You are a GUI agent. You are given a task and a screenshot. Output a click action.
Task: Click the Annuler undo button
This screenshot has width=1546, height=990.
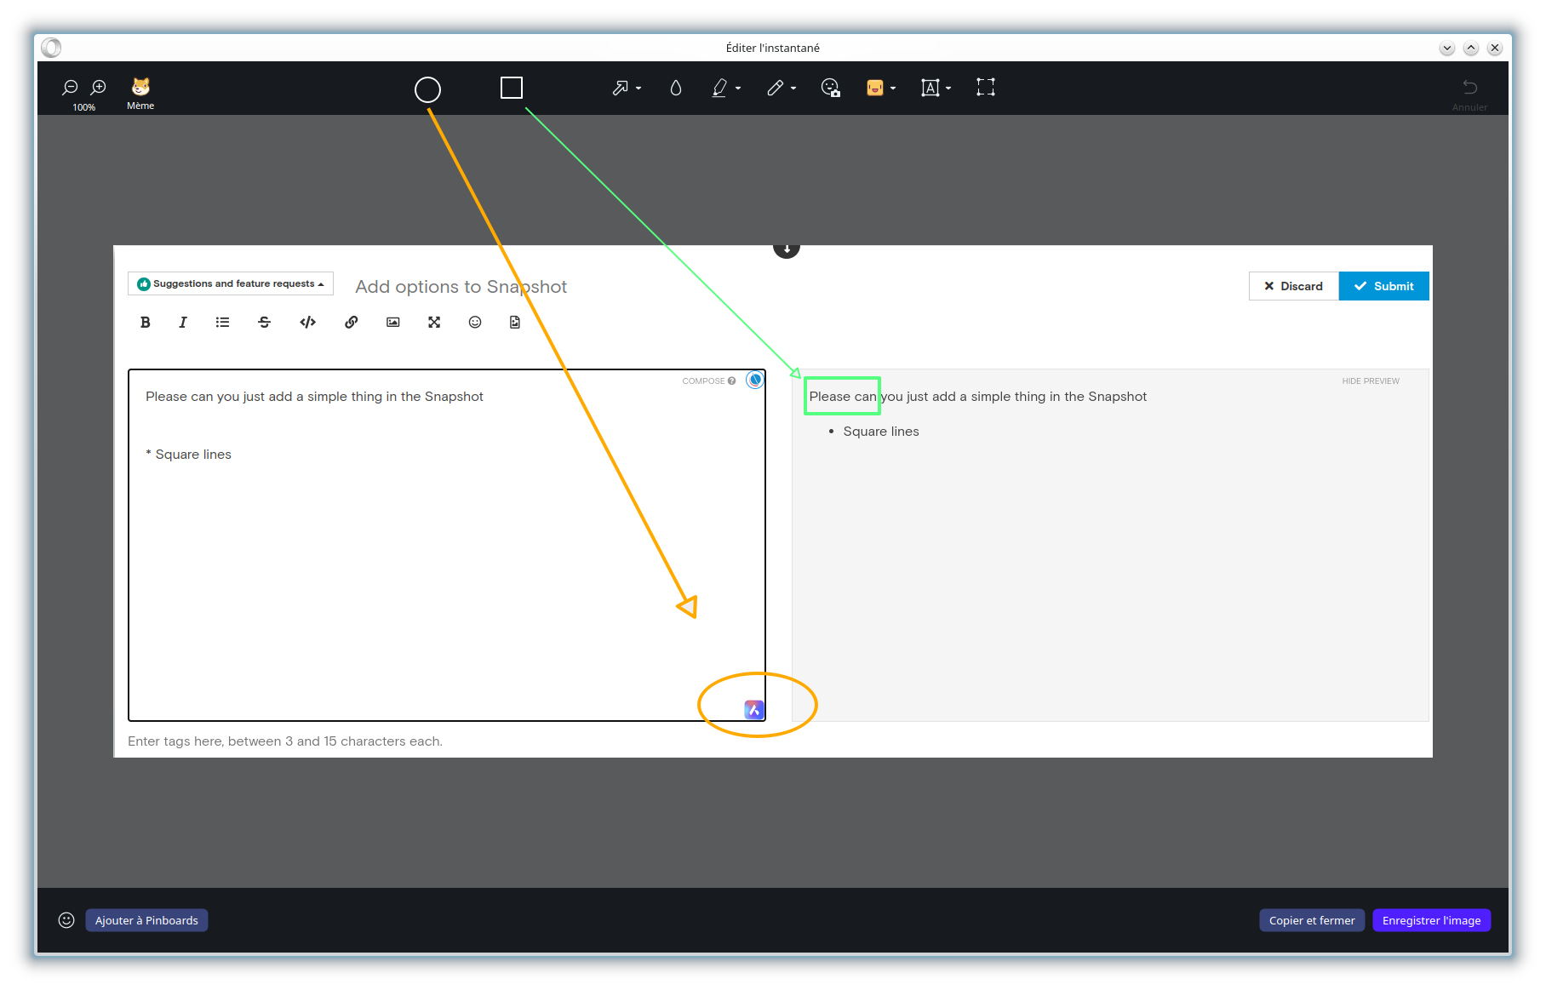(1469, 94)
